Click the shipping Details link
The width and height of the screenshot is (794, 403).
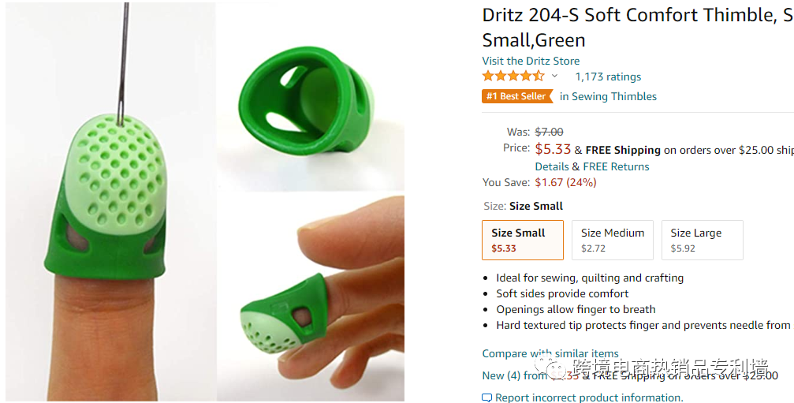point(552,166)
